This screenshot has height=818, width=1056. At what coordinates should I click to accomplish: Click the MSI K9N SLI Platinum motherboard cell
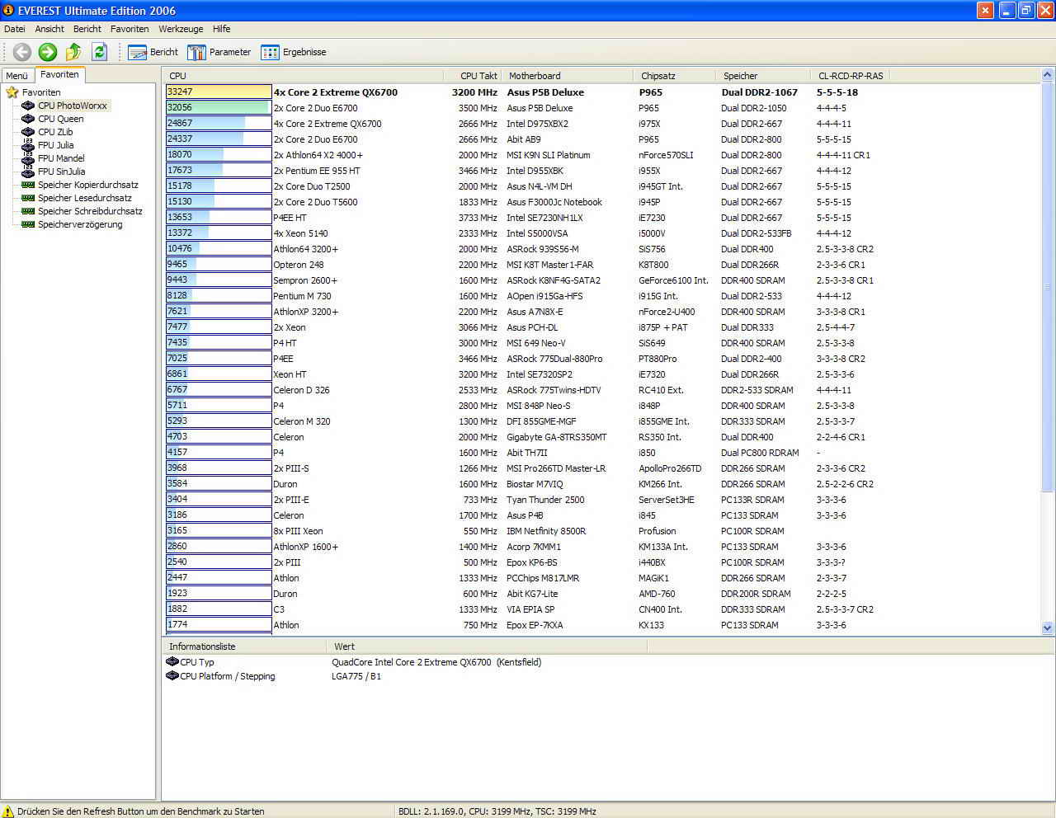[x=548, y=155]
